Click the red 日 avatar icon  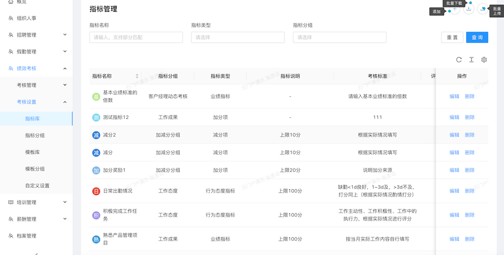coord(96,191)
